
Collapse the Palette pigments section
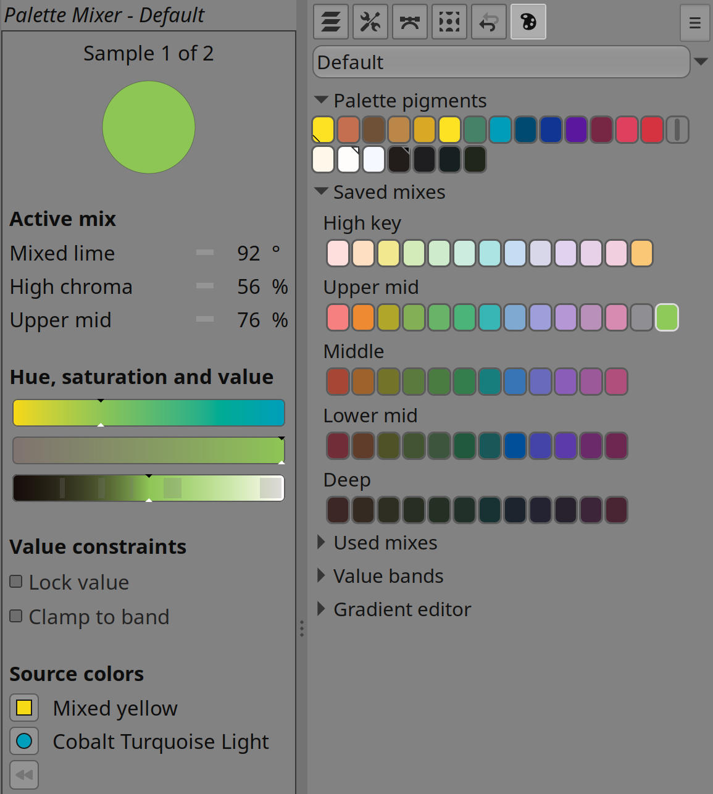321,100
